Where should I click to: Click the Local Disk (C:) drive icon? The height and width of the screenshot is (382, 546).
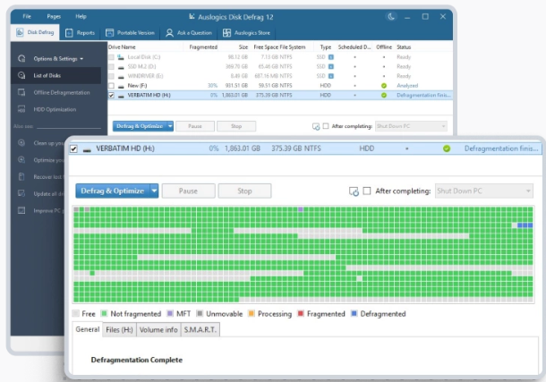click(x=121, y=57)
